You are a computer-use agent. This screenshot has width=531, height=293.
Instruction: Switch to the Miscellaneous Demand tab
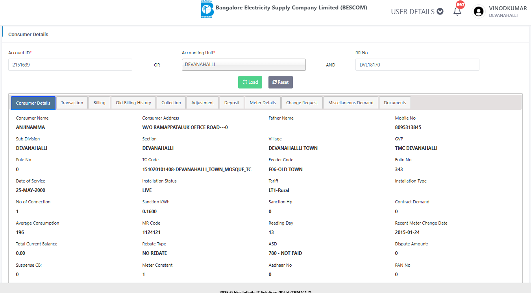[351, 103]
